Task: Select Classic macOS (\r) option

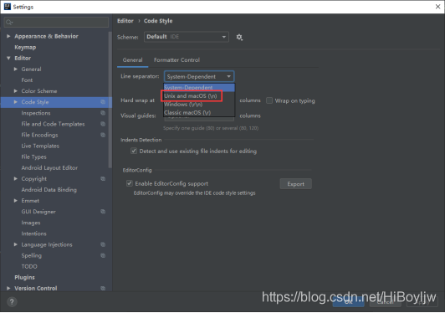Action: (199, 112)
